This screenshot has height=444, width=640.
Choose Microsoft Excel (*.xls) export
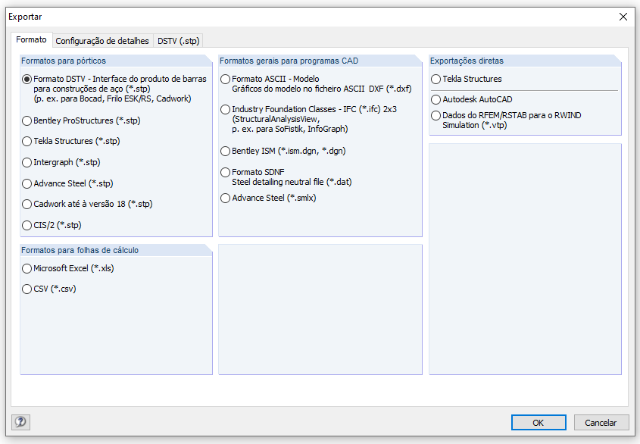point(27,268)
